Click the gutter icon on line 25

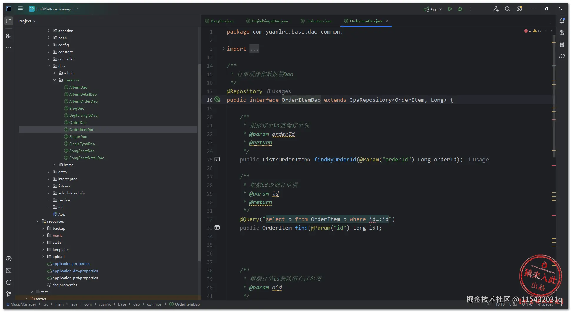click(x=217, y=159)
